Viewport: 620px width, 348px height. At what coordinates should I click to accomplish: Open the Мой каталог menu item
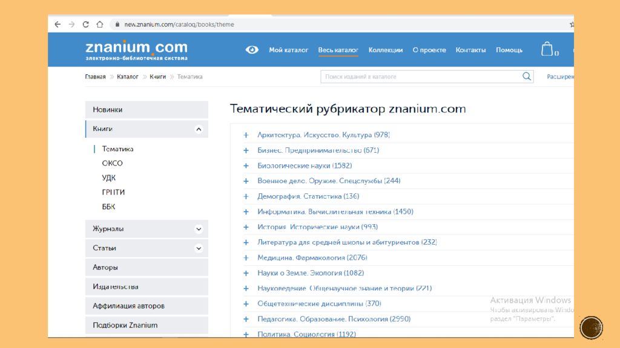click(x=289, y=50)
